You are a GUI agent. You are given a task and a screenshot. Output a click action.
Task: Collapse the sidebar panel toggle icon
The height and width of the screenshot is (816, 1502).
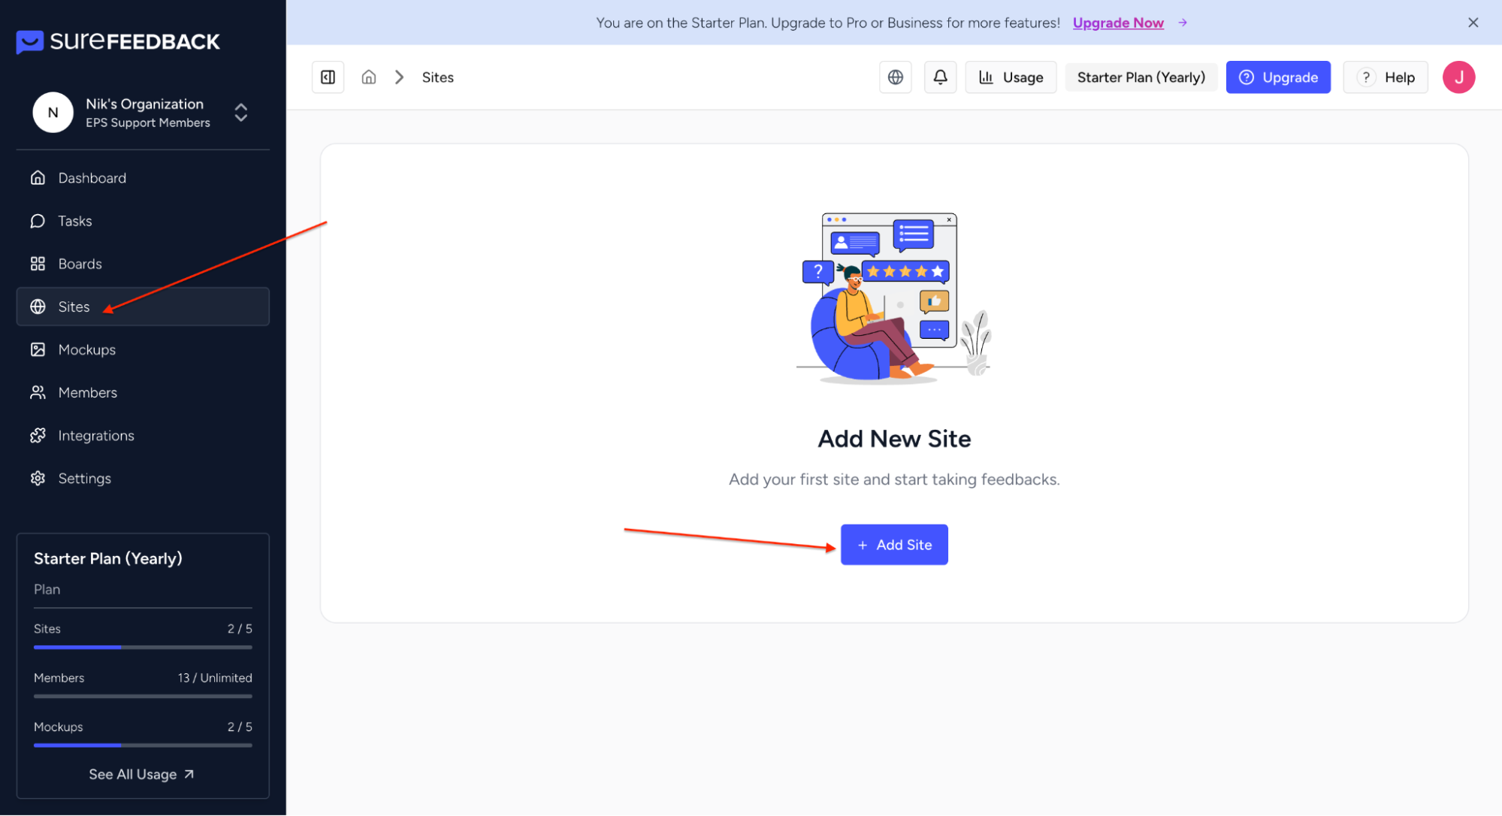click(328, 77)
